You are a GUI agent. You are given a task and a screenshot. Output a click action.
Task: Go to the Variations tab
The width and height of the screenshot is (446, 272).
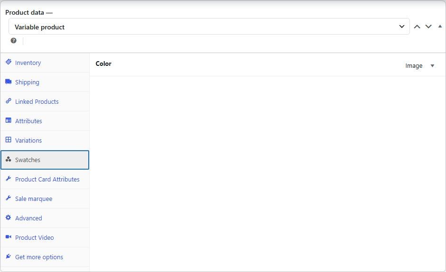[x=45, y=140]
